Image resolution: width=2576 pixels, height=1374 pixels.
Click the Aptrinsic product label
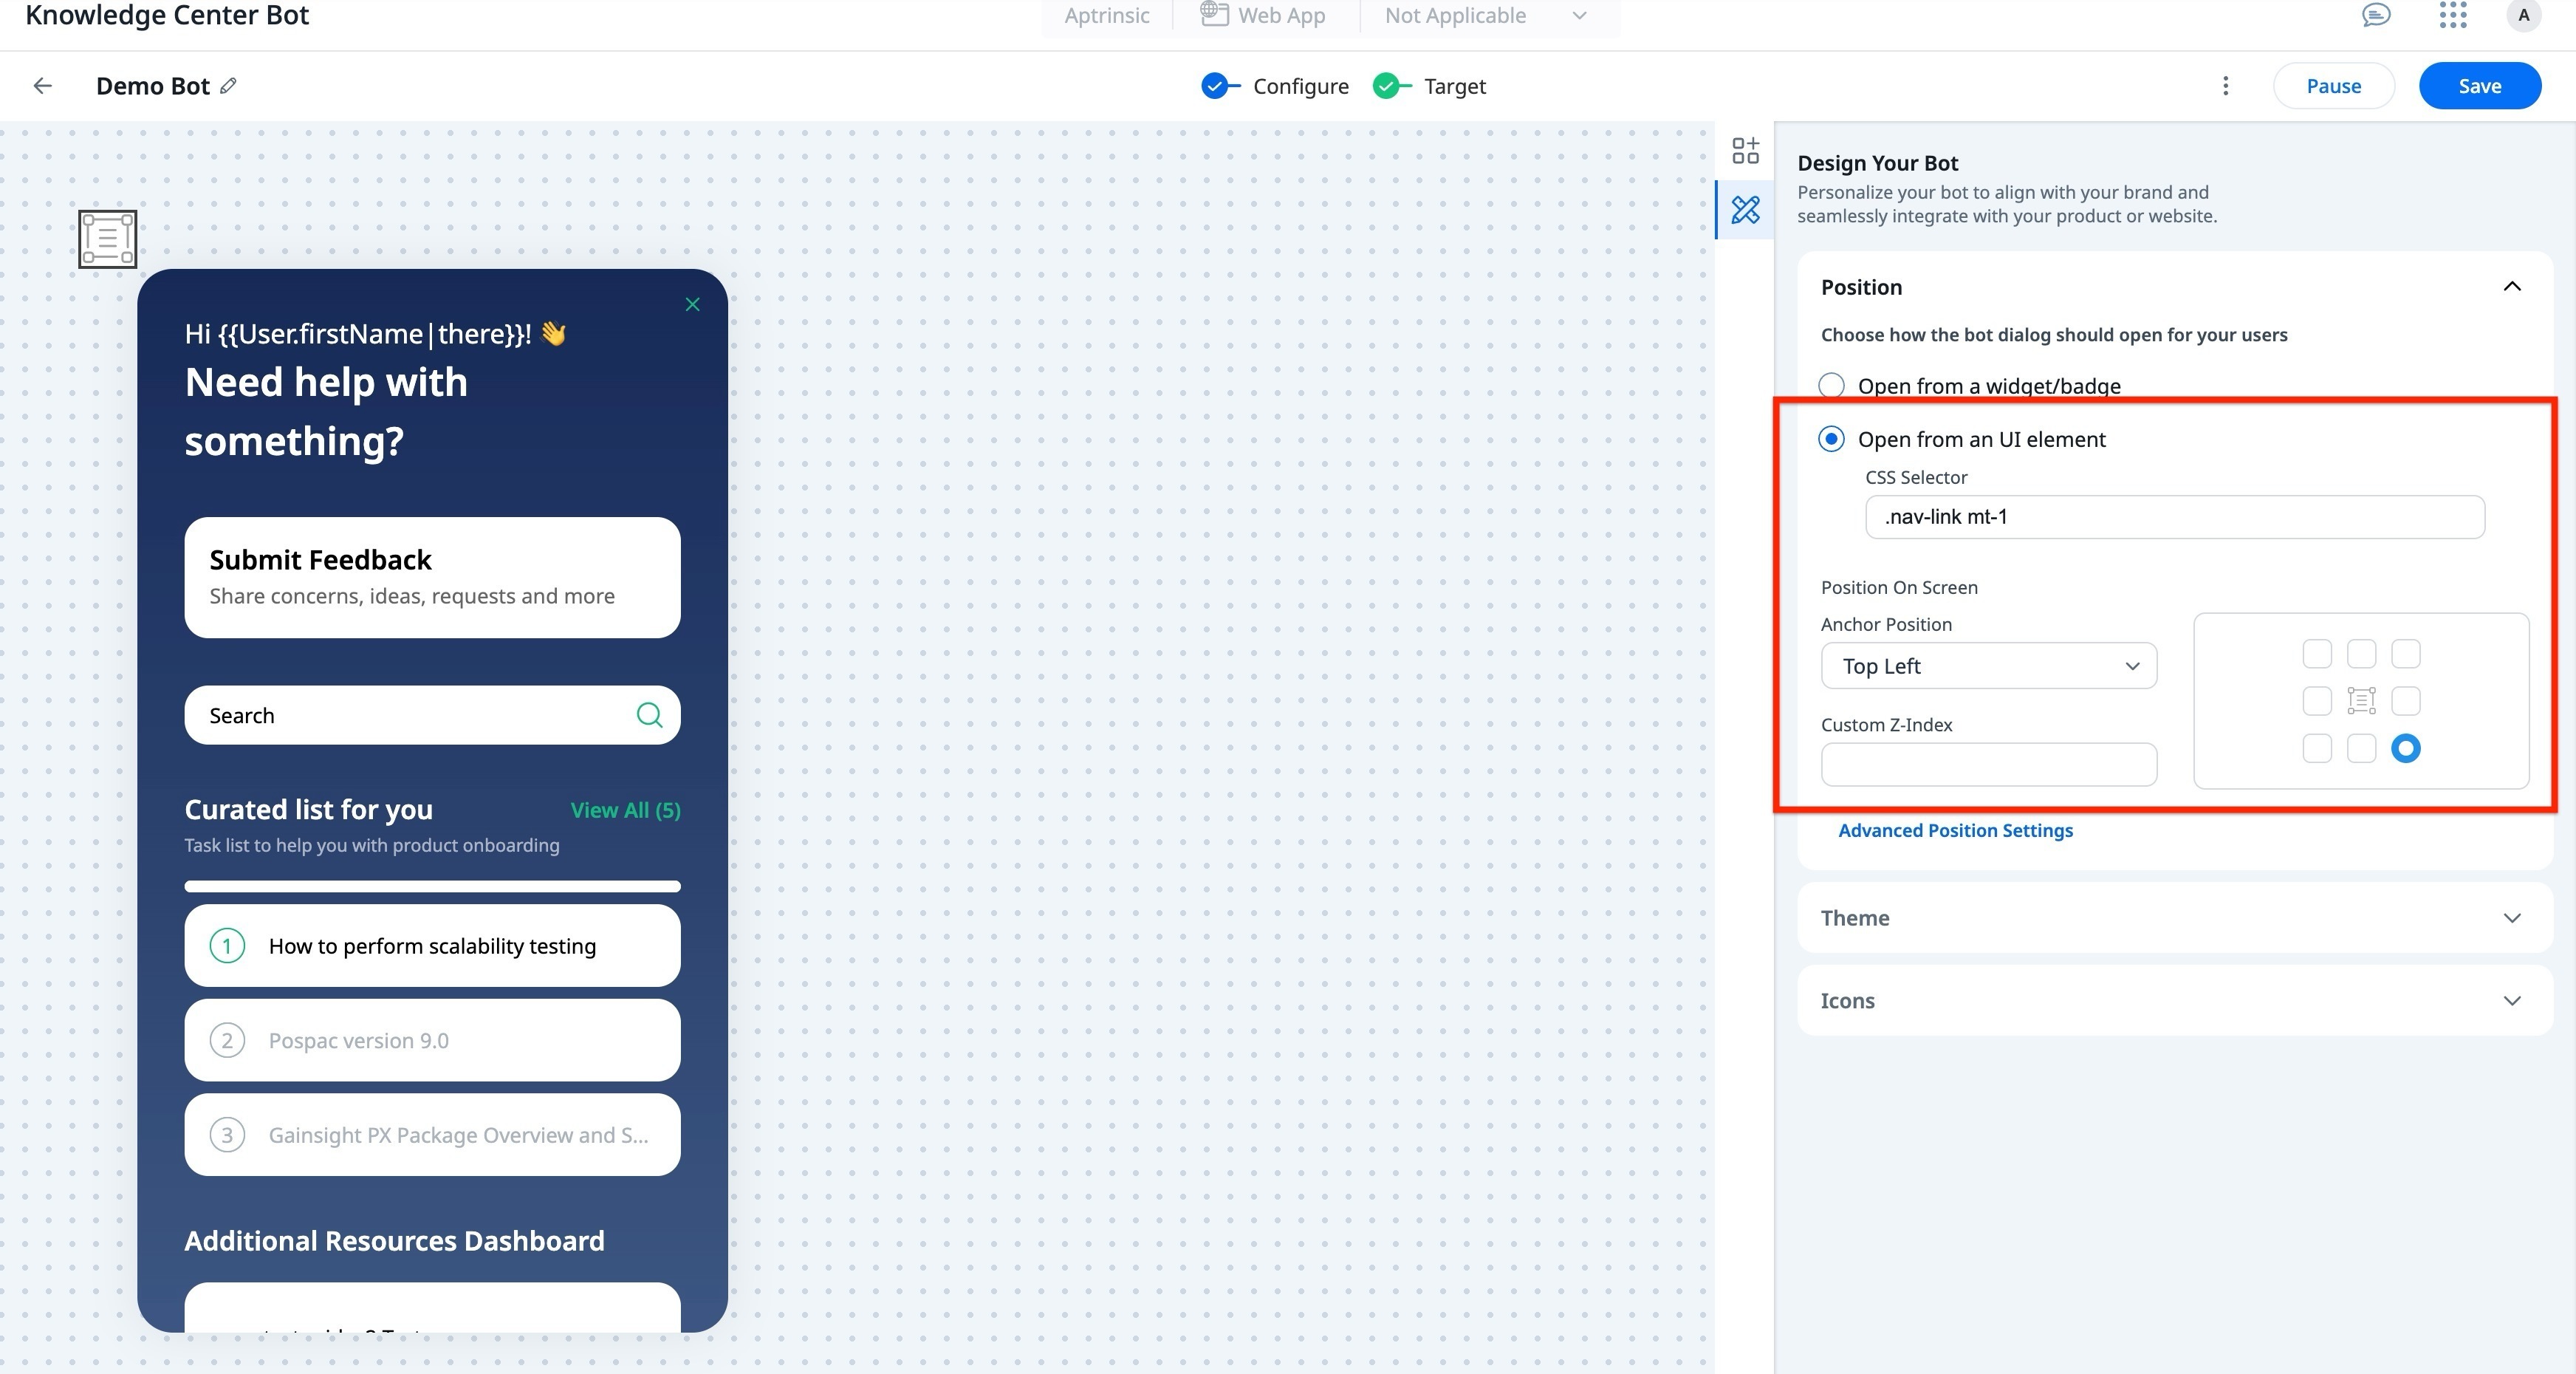[1106, 15]
